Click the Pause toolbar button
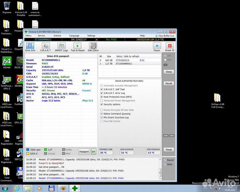 (157, 47)
